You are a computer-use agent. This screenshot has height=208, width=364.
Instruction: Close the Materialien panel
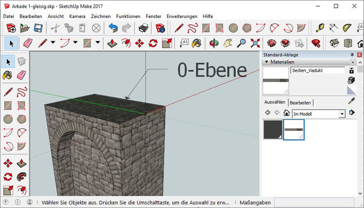click(353, 62)
